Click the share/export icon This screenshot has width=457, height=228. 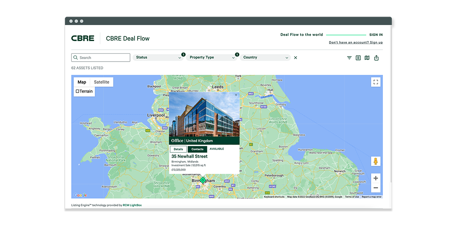click(376, 58)
